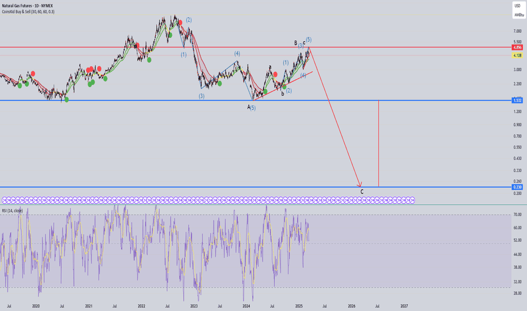527x311 pixels.
Task: Click the 2024 label on time axis
Action: 247,306
